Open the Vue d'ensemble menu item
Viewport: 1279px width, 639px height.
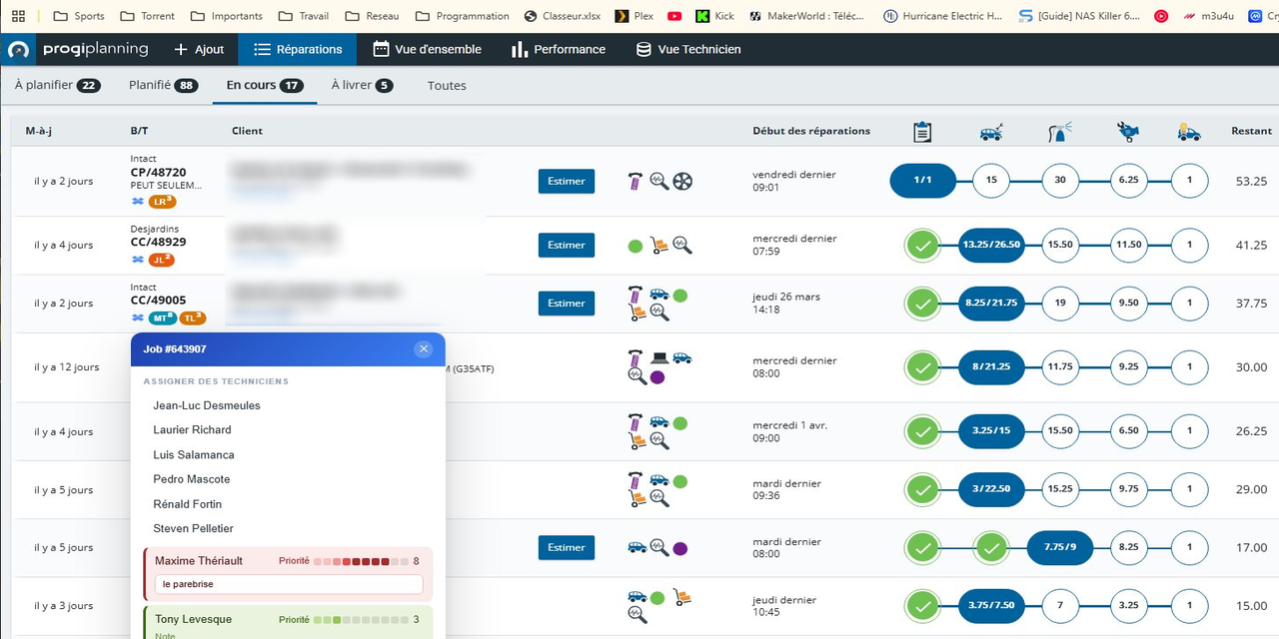(x=427, y=49)
